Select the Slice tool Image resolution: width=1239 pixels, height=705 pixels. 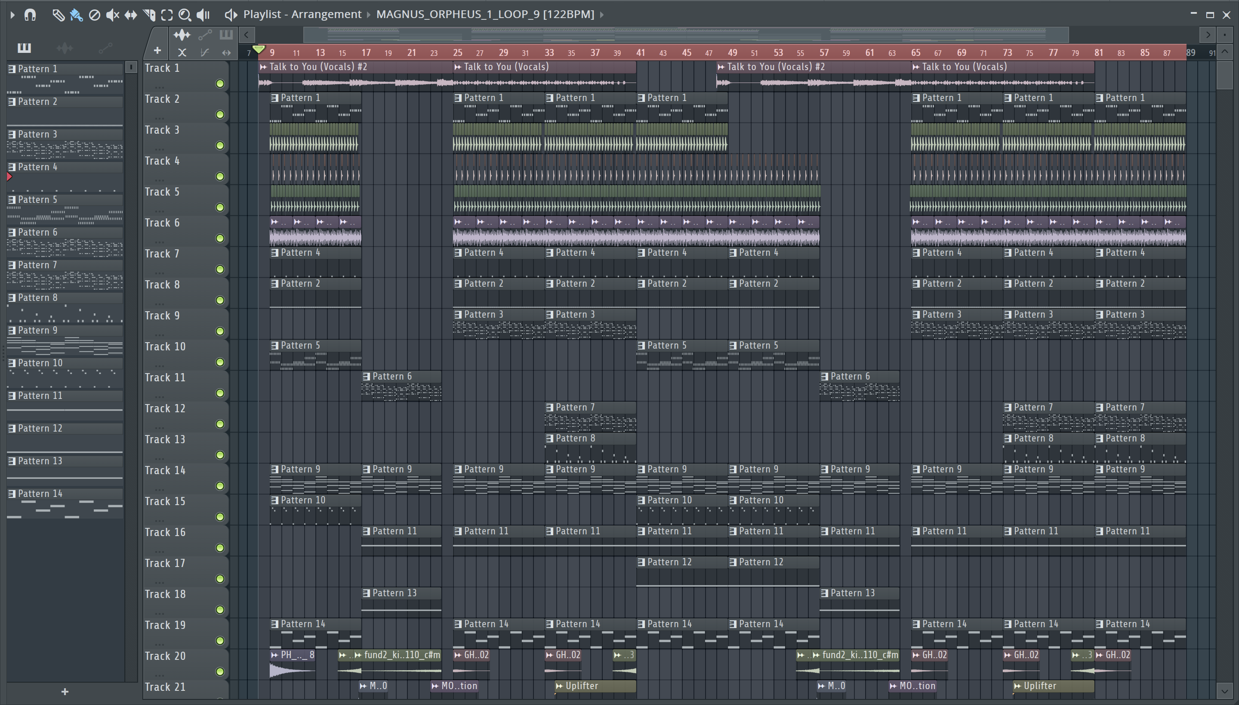coord(149,15)
